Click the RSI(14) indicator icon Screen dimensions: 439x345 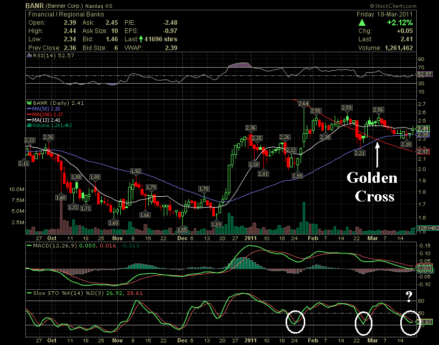point(29,55)
